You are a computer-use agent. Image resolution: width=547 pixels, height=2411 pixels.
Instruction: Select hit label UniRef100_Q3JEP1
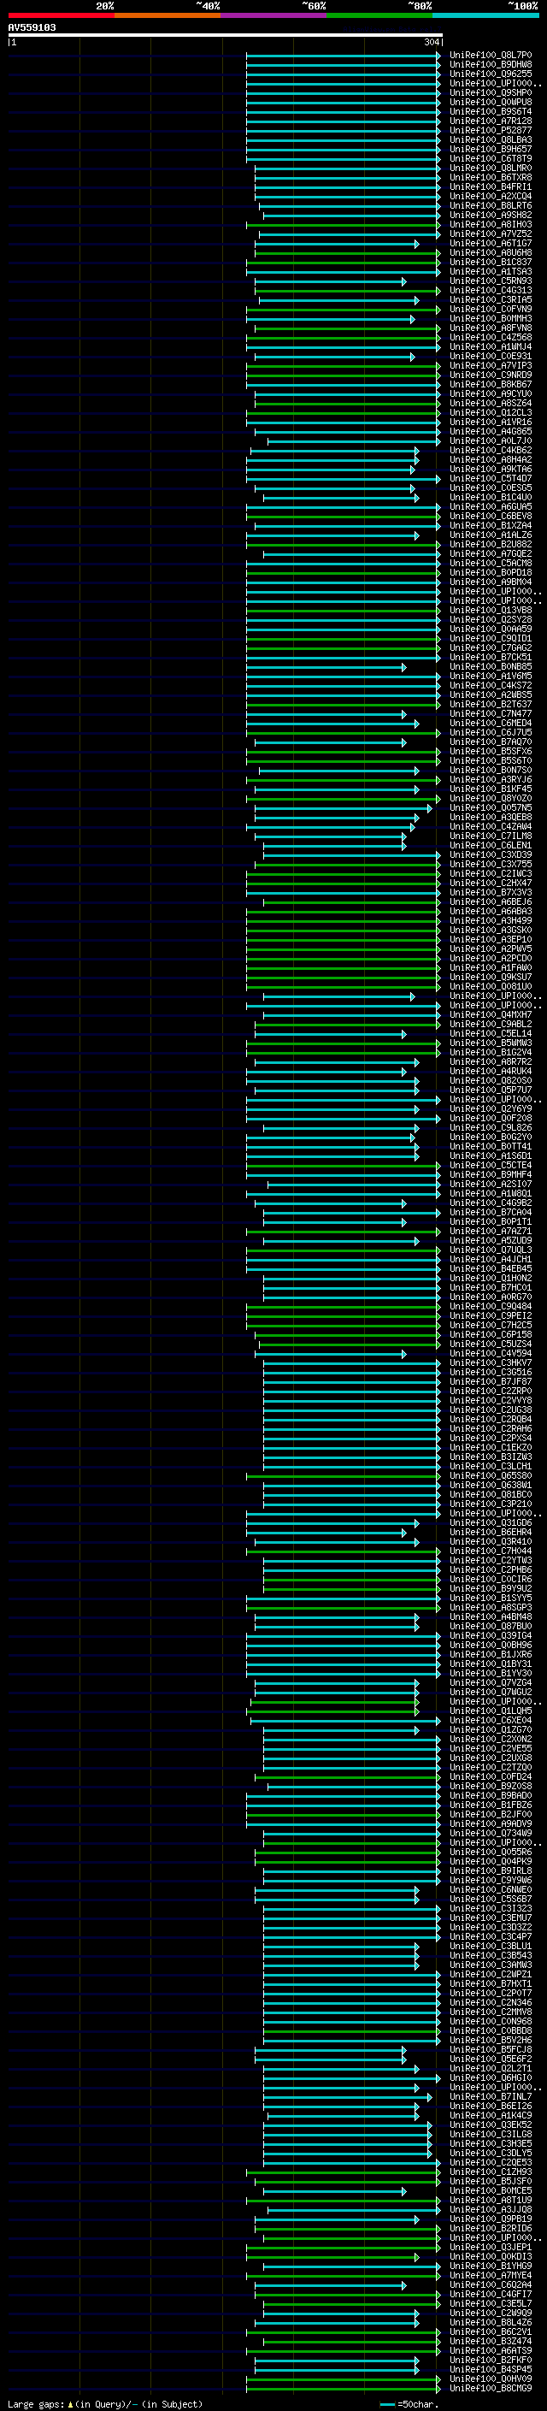coord(490,2248)
